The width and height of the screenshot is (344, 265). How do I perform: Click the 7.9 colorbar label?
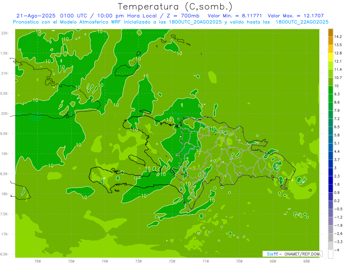coord(337,111)
